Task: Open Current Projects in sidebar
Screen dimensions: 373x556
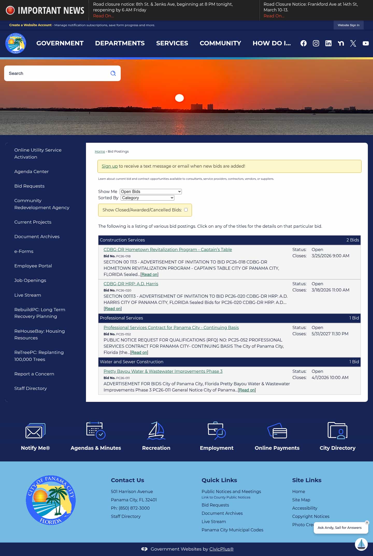Action: pos(33,222)
